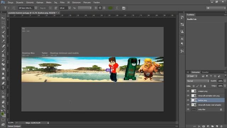This screenshot has width=227, height=128.
Task: Select the Pen tool
Action: click(x=3, y=83)
